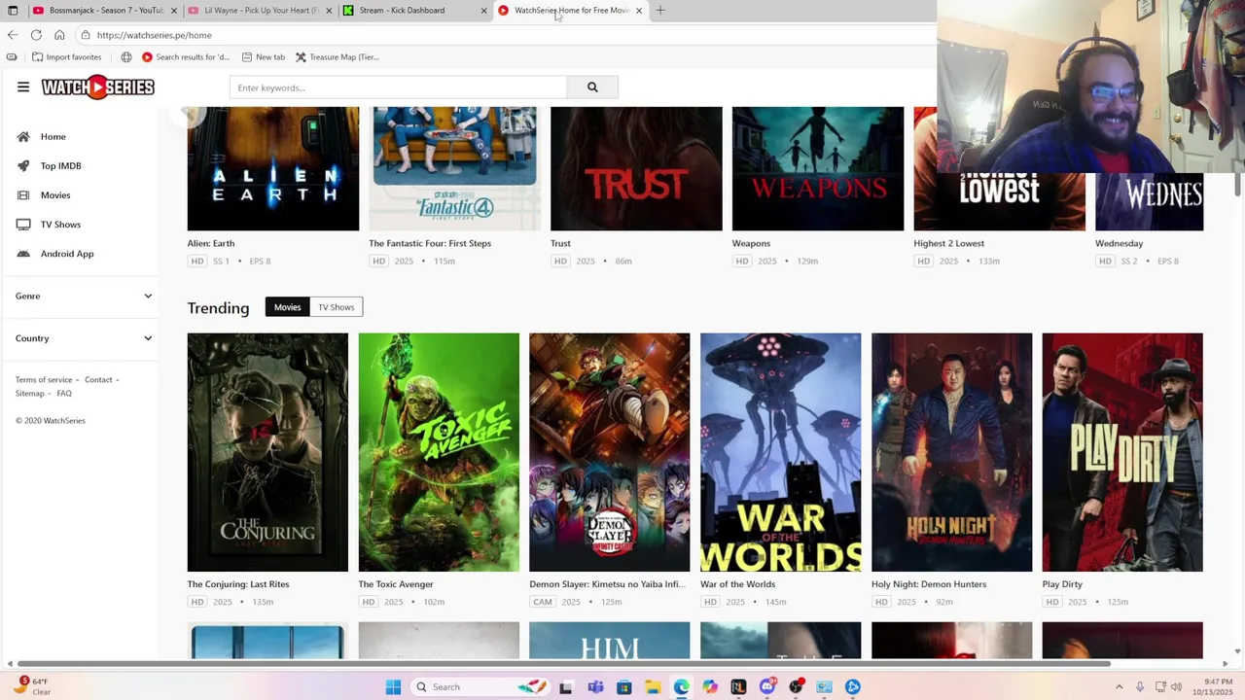This screenshot has width=1245, height=700.
Task: Open Microsoft Edge from taskbar
Action: [681, 687]
